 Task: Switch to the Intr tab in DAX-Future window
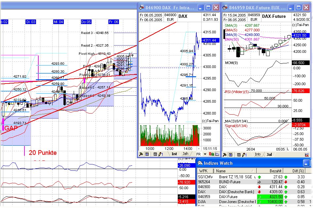point(257,155)
